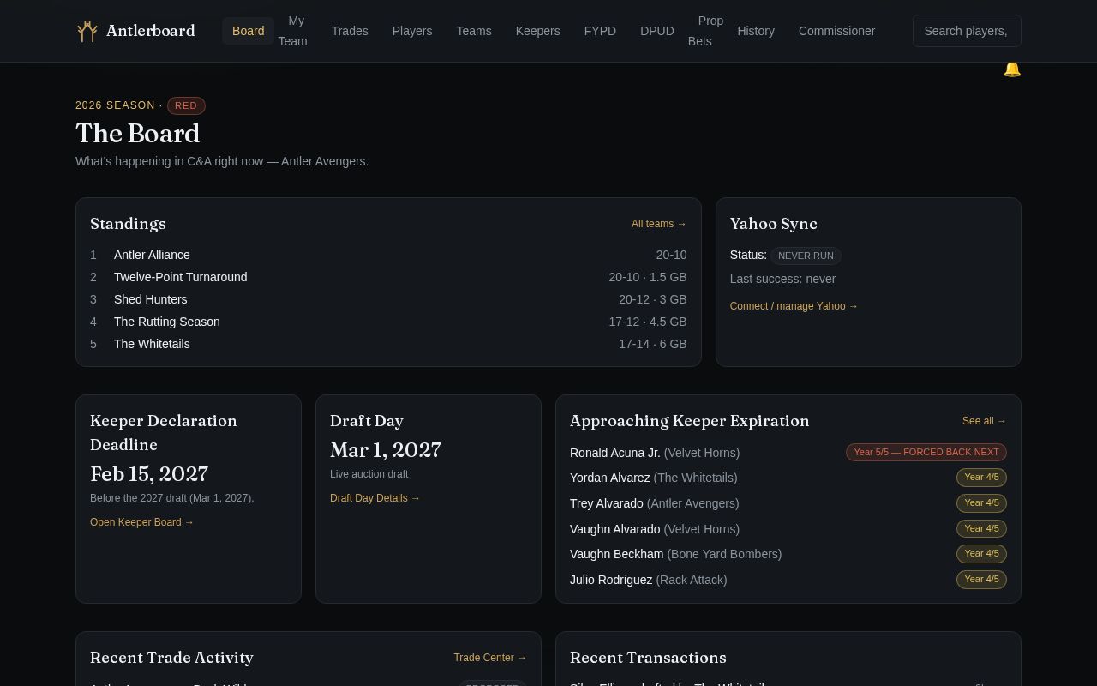Click Mar 1, 2027 draft date
The width and height of the screenshot is (1097, 686).
386,450
